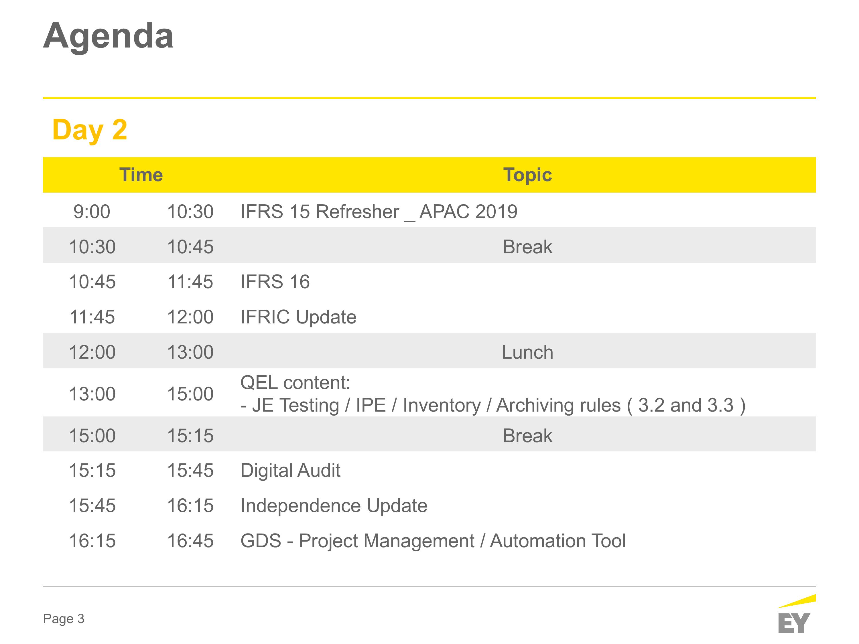
Task: Click the yellow table header bar
Action: coord(429,175)
